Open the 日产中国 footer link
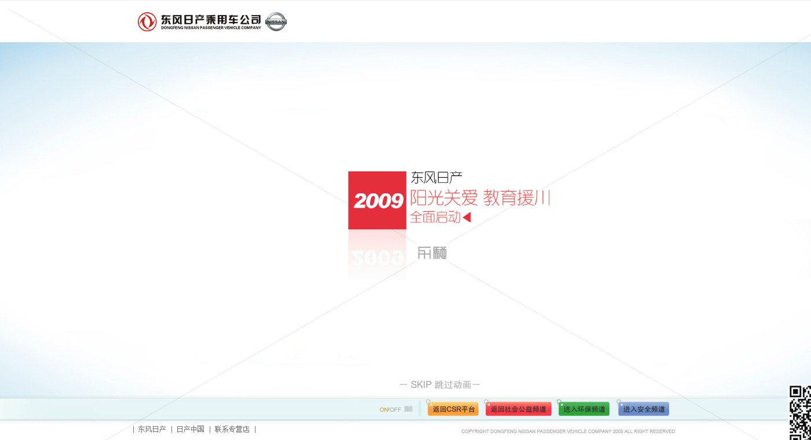 (190, 430)
